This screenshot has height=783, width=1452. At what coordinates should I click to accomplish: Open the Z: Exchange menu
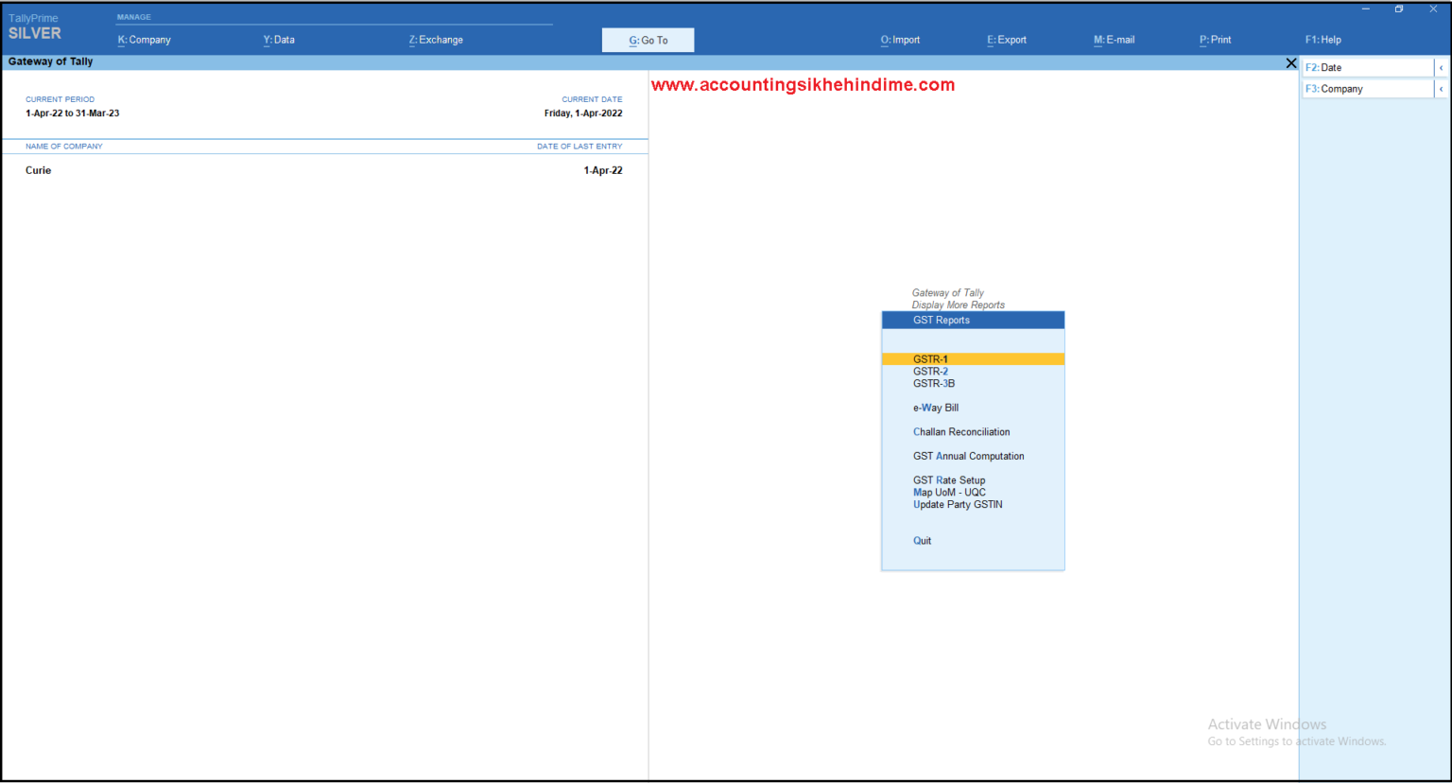436,40
